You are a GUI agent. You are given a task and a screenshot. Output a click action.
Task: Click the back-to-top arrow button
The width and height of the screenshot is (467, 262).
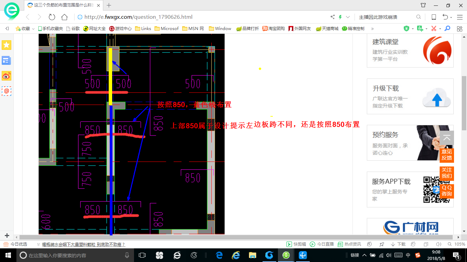pos(447,138)
